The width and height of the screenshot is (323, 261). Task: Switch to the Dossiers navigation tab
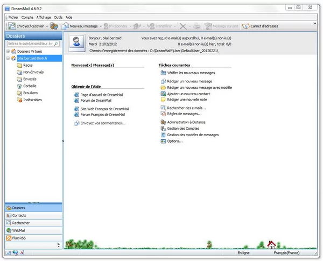pyautogui.click(x=33, y=208)
